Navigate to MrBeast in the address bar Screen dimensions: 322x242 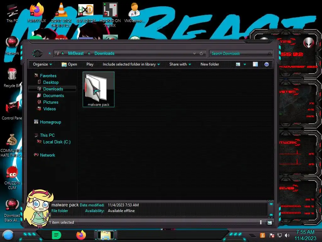point(76,54)
